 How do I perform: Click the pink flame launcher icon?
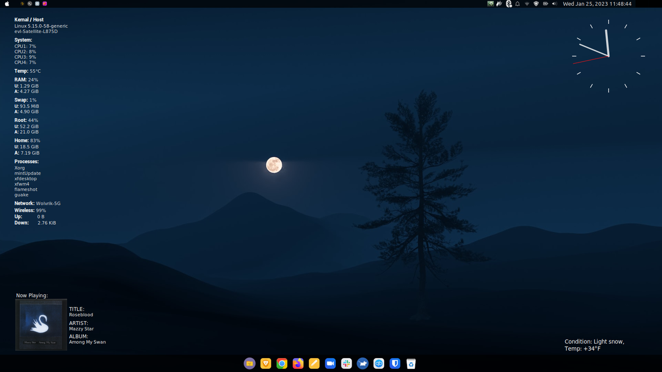[x=44, y=4]
